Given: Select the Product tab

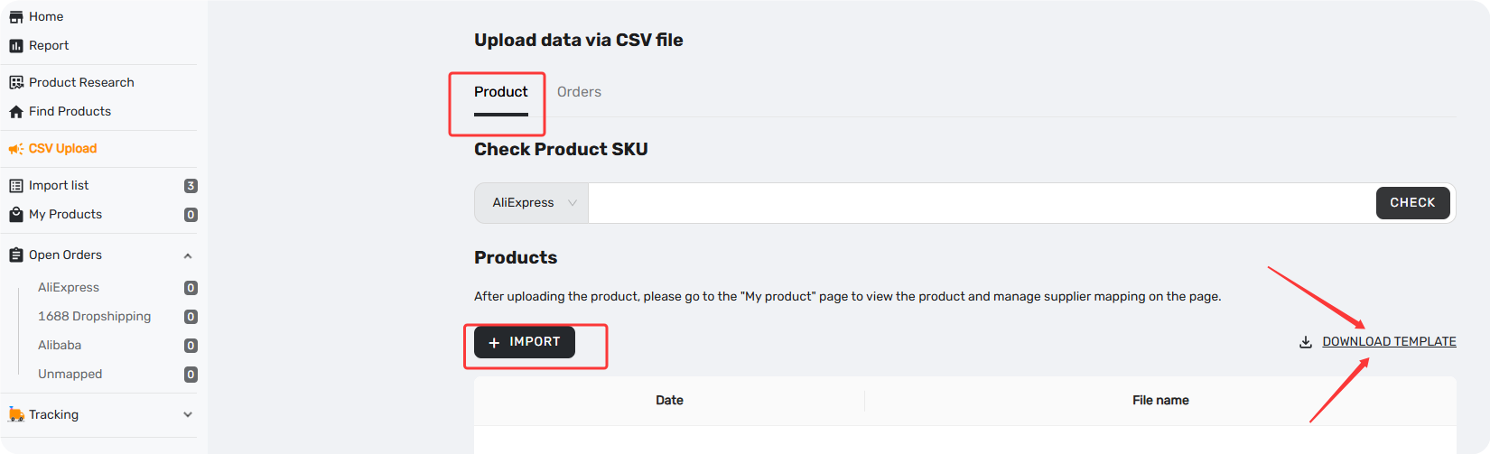Looking at the screenshot, I should (x=501, y=92).
